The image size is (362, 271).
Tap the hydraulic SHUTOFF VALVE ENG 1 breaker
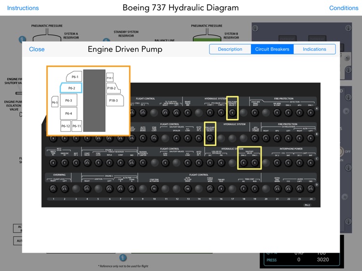pyautogui.click(x=255, y=163)
